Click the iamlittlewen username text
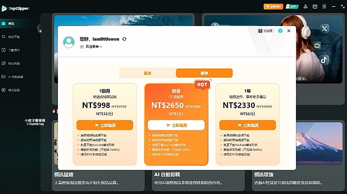Screen dimensions: 347x194 coord(106,39)
